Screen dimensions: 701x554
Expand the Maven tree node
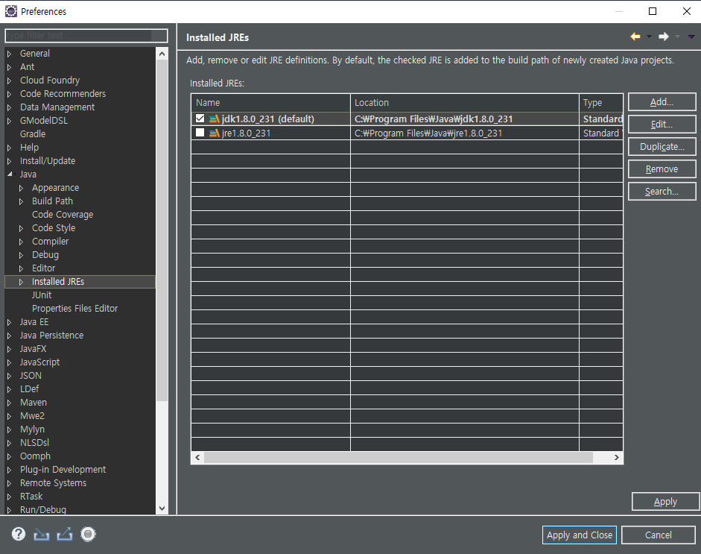(x=9, y=403)
